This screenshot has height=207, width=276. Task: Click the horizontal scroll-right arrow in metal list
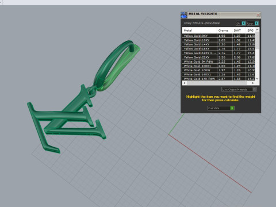pos(253,83)
